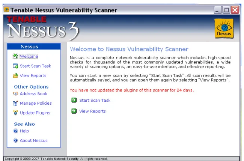The height and width of the screenshot is (161, 244).
Task: Click the About Nessus info icon
Action: 15,140
